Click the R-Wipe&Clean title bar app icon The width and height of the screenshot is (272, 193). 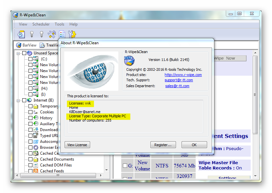tap(15, 15)
